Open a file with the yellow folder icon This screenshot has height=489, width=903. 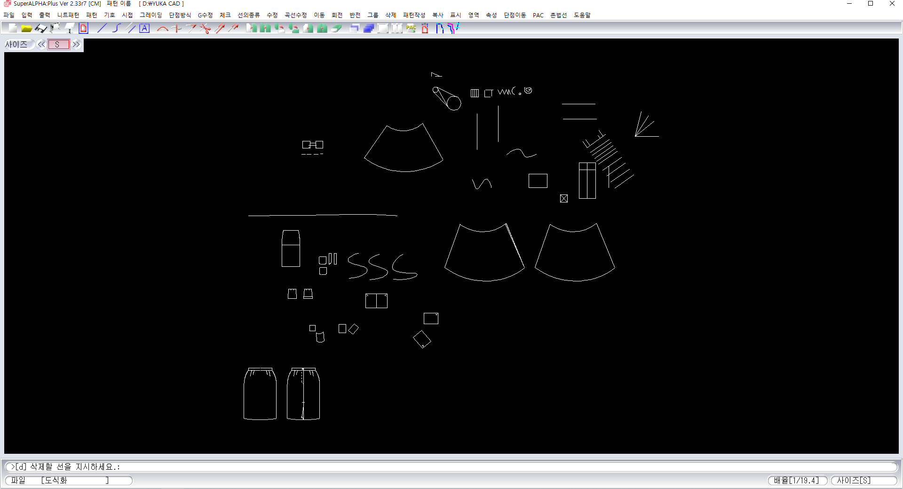click(x=27, y=28)
